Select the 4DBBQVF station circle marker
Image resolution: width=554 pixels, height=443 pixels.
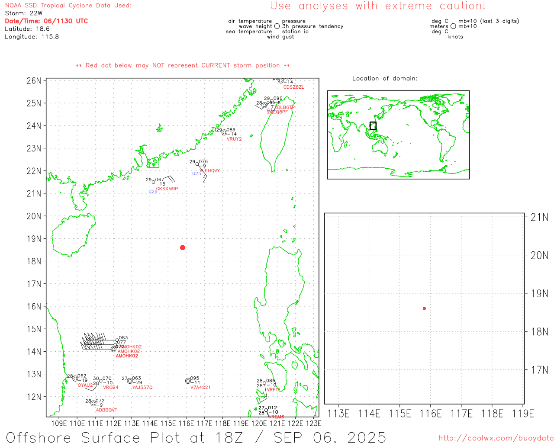93,403
